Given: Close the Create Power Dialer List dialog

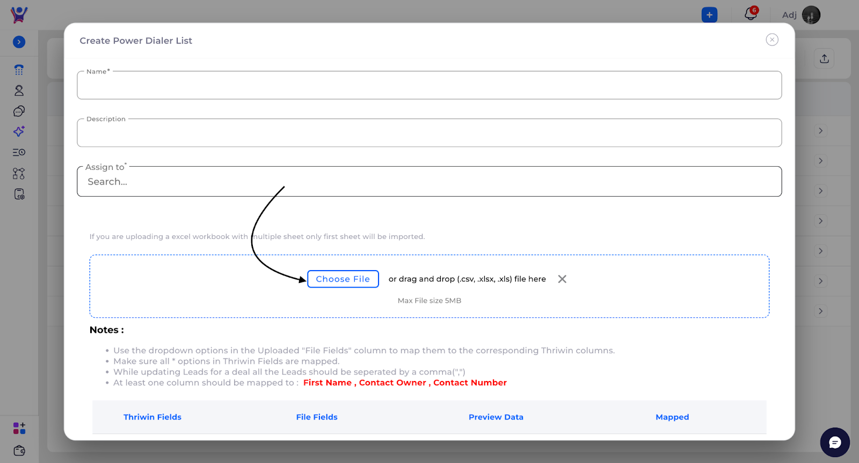Looking at the screenshot, I should (x=772, y=40).
